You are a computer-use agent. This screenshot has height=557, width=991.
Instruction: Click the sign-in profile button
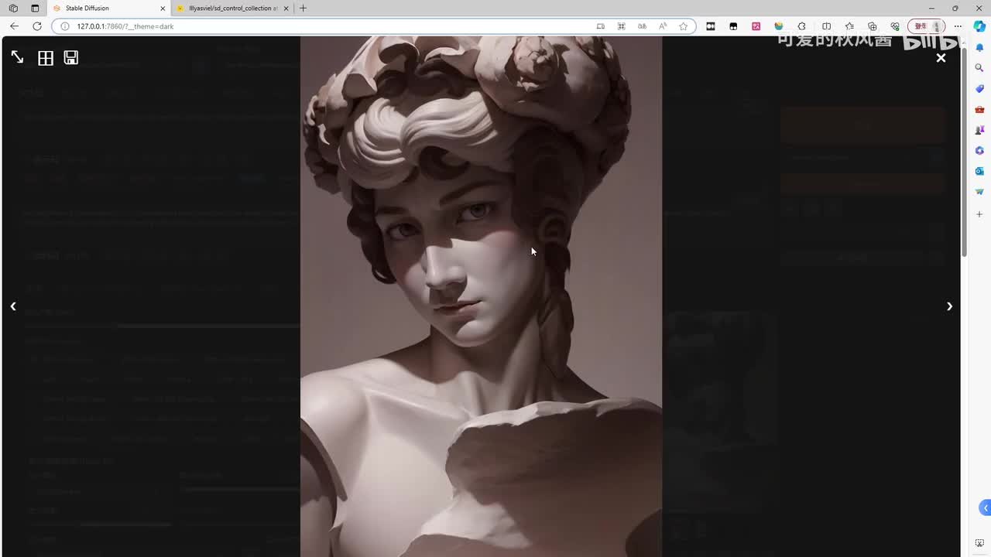pos(925,26)
